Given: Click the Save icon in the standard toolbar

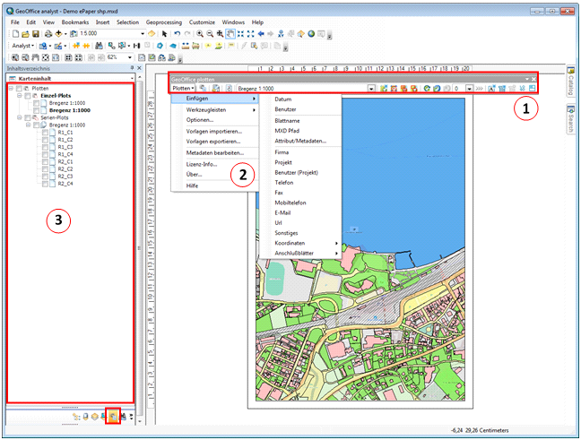Looking at the screenshot, I should click(34, 33).
